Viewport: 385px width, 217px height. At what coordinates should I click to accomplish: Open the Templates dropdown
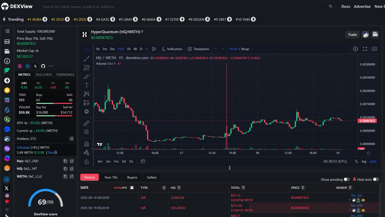198,49
